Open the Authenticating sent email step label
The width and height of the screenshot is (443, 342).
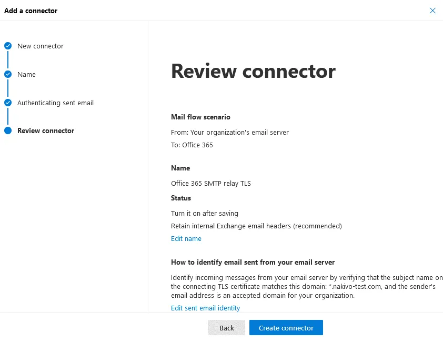[x=55, y=103]
